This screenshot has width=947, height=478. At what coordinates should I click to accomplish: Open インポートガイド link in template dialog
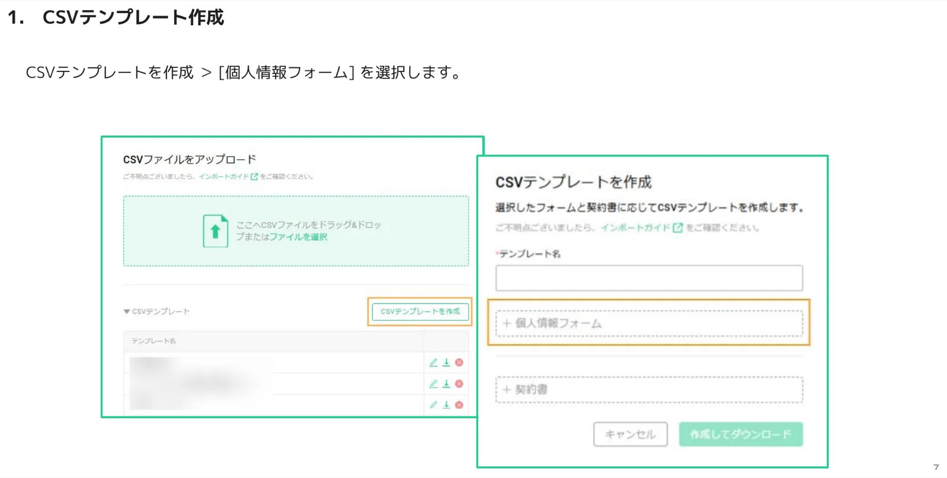[x=636, y=227]
